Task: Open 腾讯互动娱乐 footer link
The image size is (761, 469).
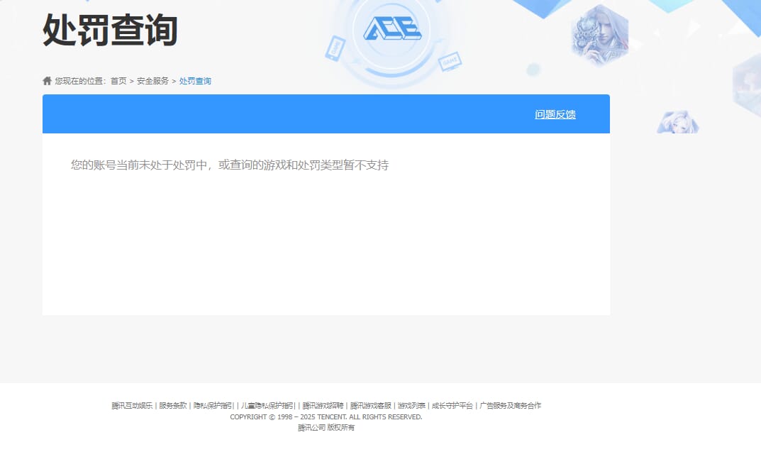Action: tap(132, 405)
